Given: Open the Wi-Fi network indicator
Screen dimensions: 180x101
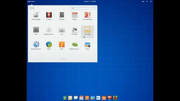Looking at the screenshot, I should [147, 1].
